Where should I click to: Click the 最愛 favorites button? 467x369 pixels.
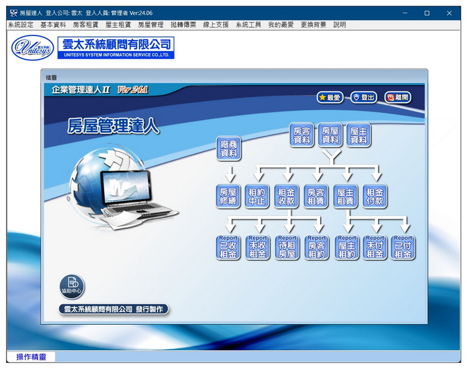click(330, 97)
